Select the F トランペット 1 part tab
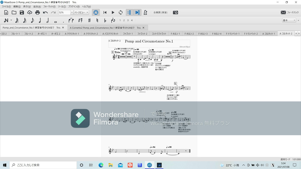The height and width of the screenshot is (169, 301). coord(233,34)
